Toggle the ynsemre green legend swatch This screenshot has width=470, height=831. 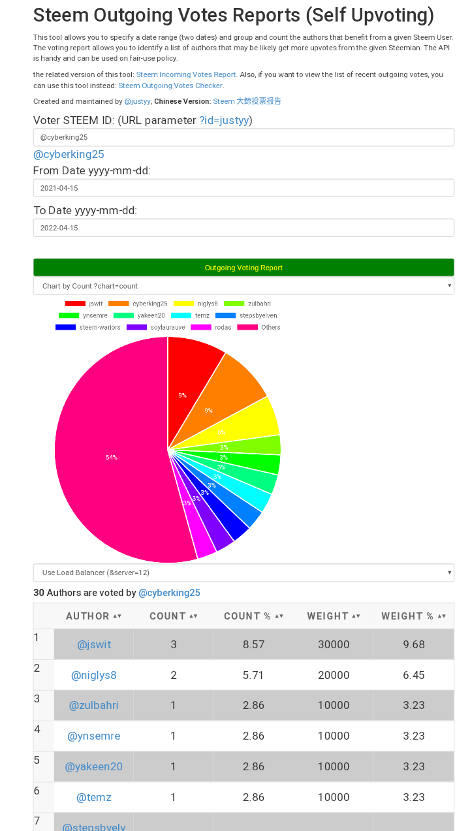pyautogui.click(x=69, y=315)
